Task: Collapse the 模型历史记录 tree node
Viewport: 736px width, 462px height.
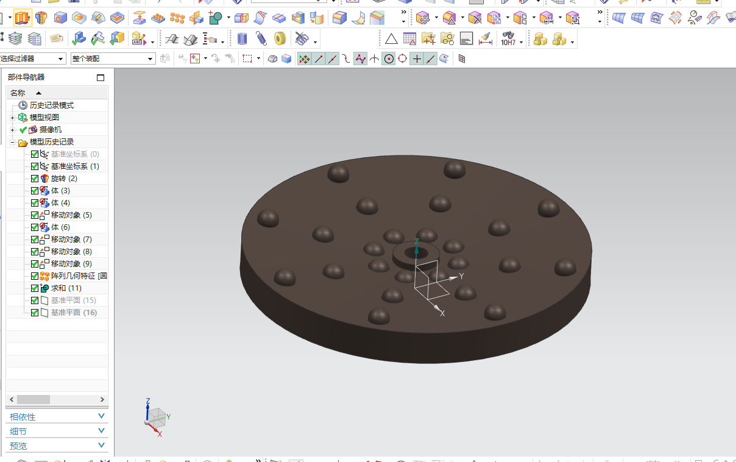Action: coord(12,142)
